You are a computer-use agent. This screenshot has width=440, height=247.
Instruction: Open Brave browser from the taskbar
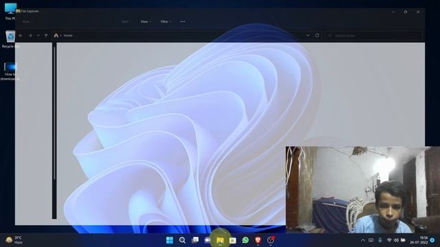(258, 240)
